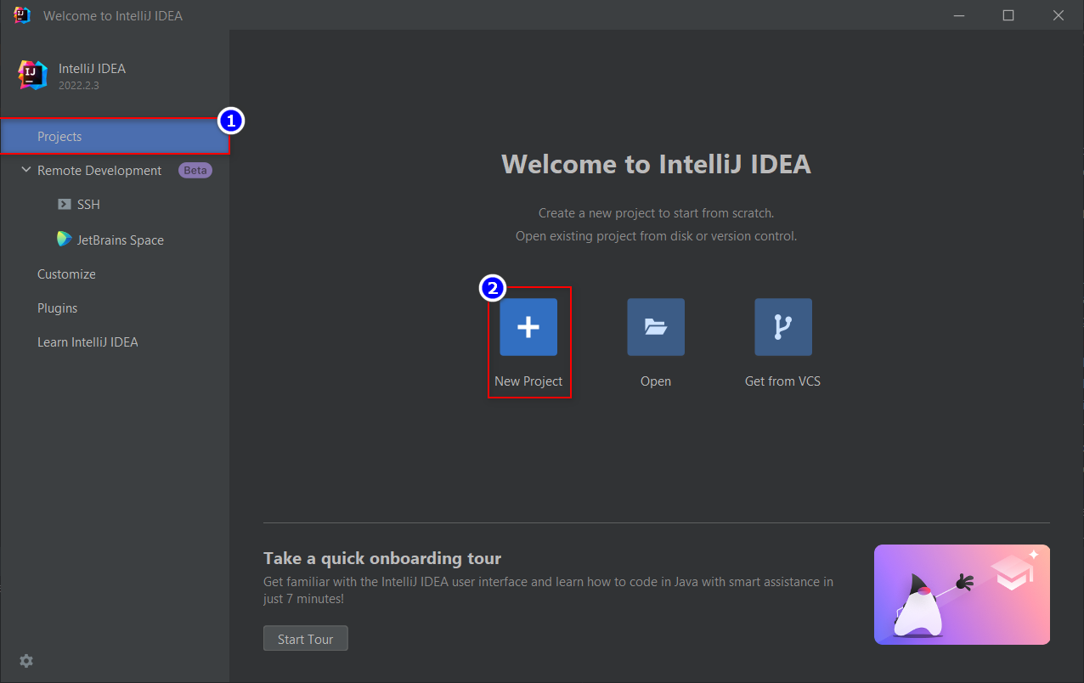The height and width of the screenshot is (683, 1084).
Task: Maximize the Welcome window
Action: click(x=1008, y=15)
